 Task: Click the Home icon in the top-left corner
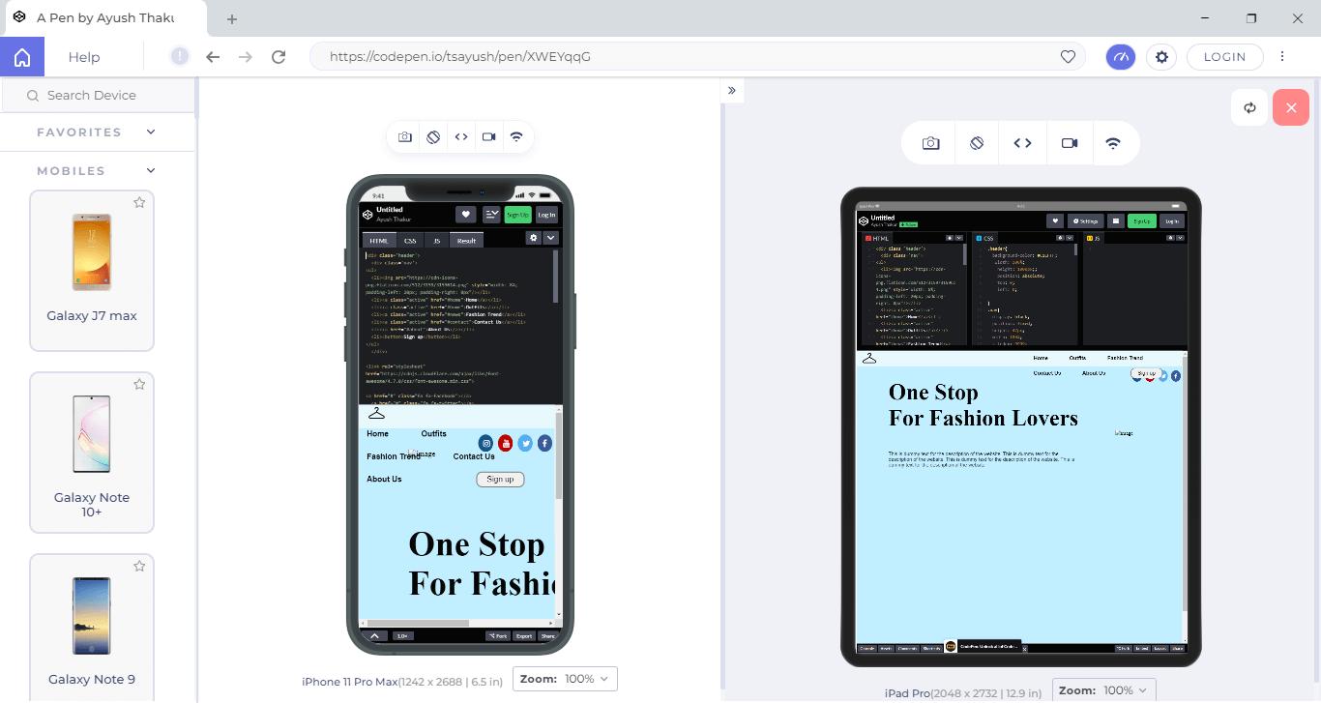[x=21, y=56]
